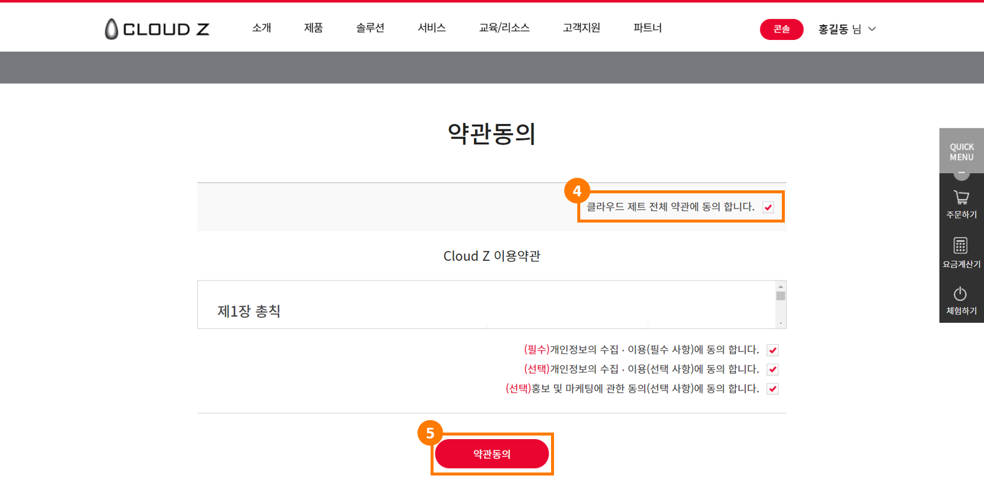The width and height of the screenshot is (984, 494).
Task: Open the 고객지원 menu
Action: tap(581, 28)
